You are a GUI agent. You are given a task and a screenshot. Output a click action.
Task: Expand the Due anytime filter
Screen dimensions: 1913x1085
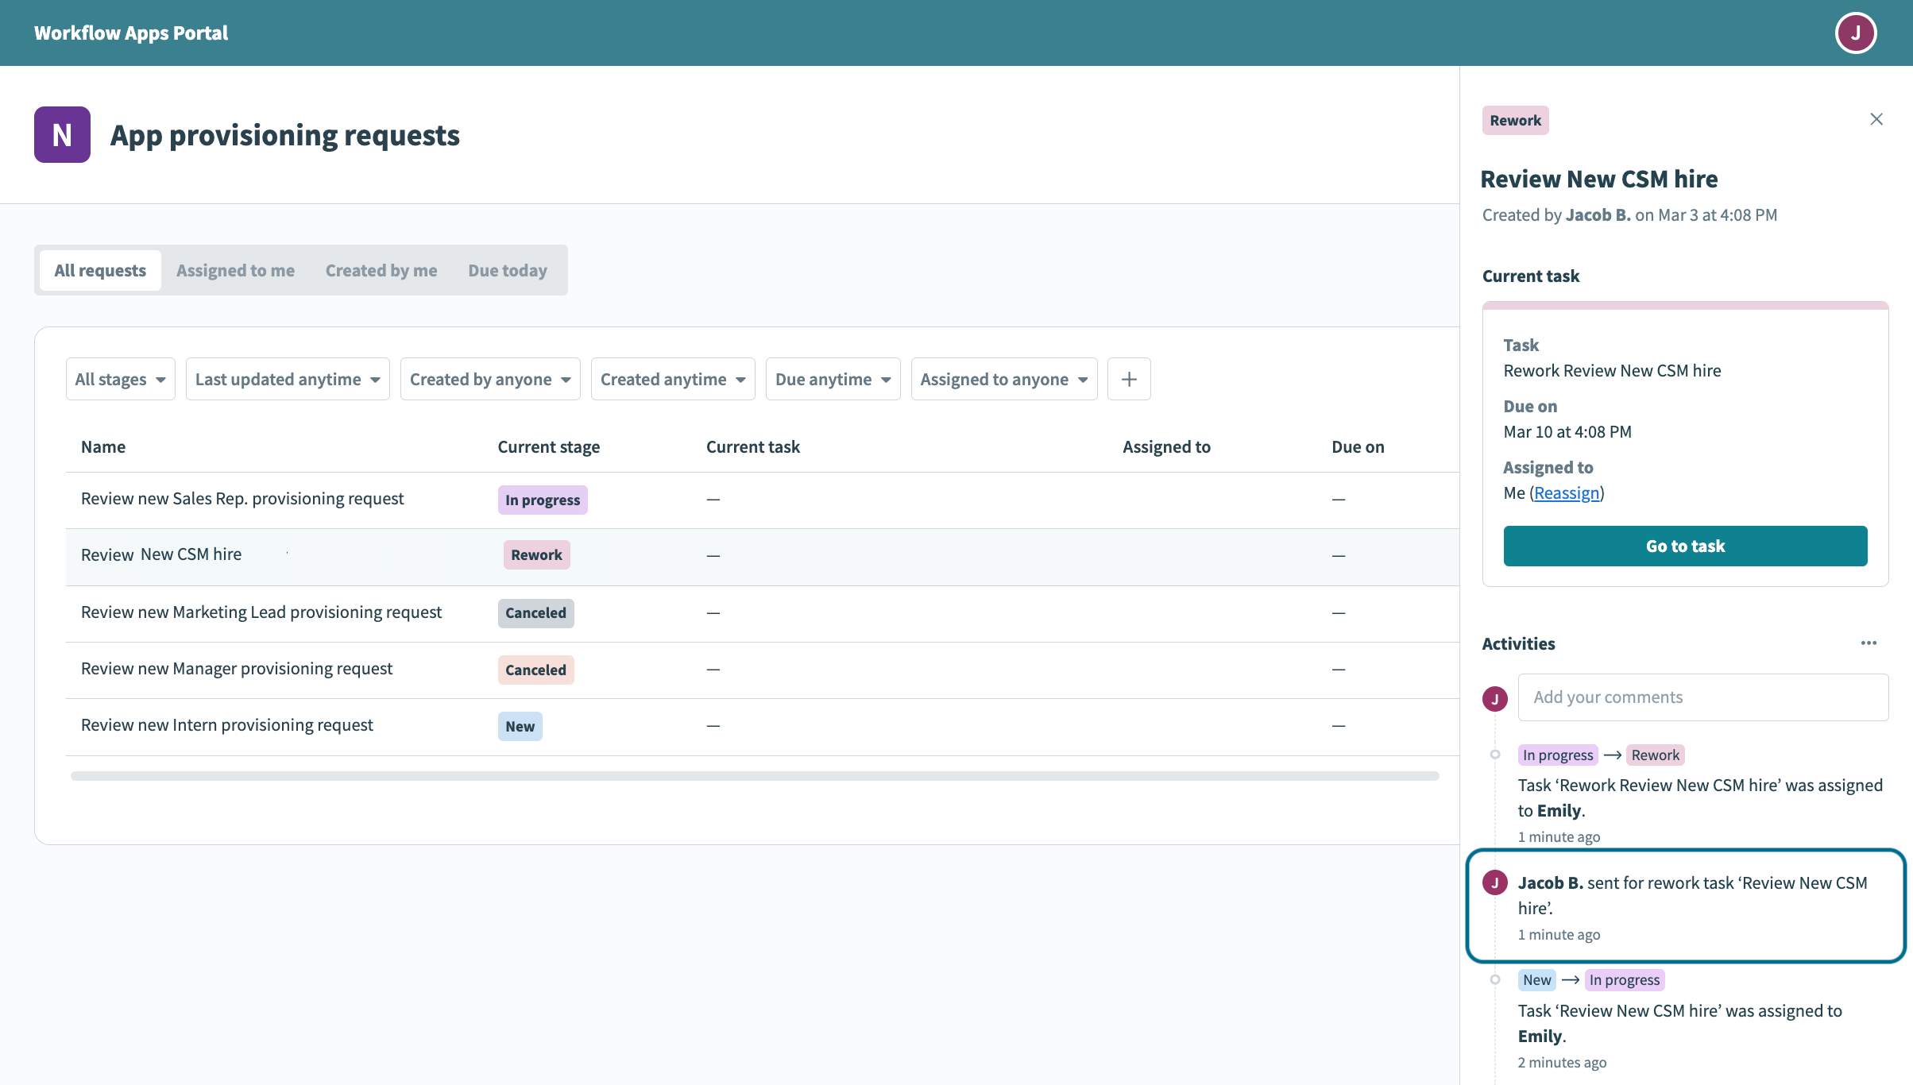pos(833,379)
